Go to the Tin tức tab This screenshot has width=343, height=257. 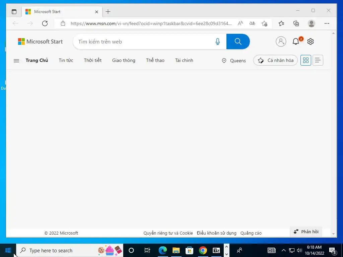(66, 60)
